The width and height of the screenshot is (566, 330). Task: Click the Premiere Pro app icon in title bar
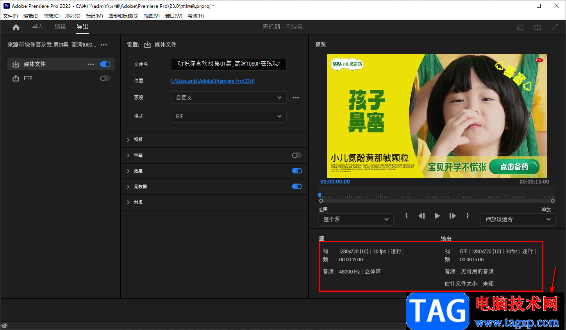point(6,6)
